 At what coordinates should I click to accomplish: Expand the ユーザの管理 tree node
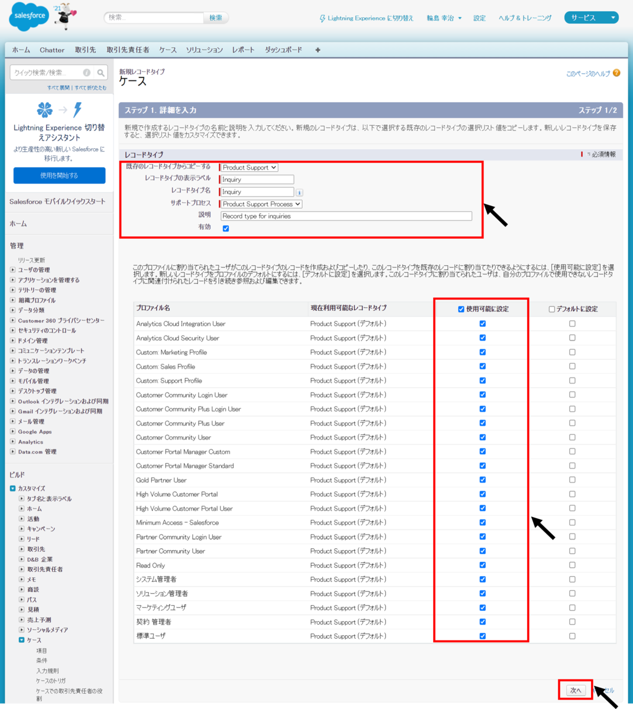click(13, 270)
